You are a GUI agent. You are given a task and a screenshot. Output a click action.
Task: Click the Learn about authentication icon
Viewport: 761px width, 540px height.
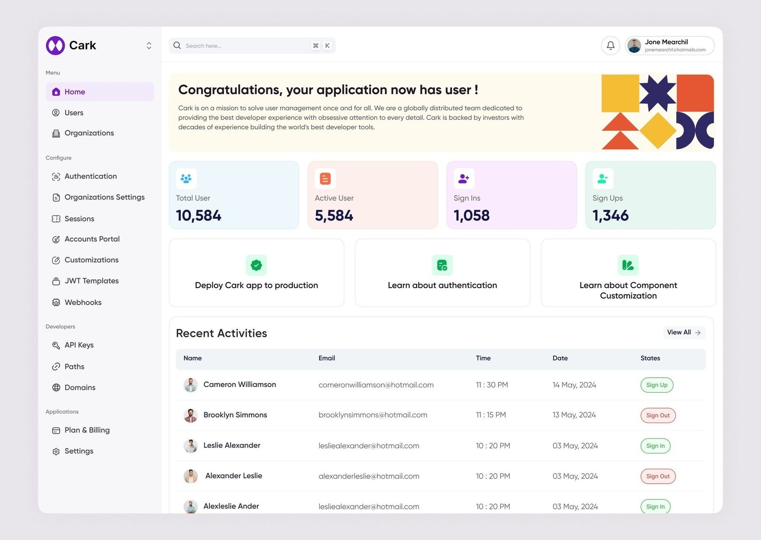coord(442,265)
